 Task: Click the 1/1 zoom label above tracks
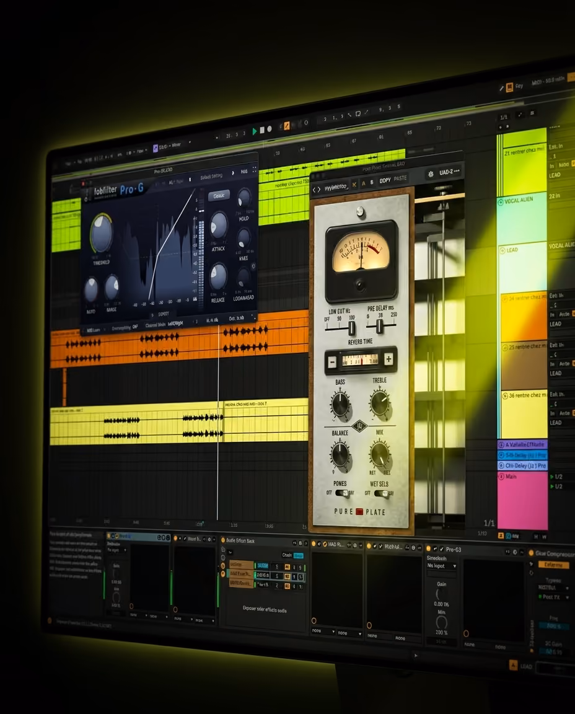pos(504,117)
